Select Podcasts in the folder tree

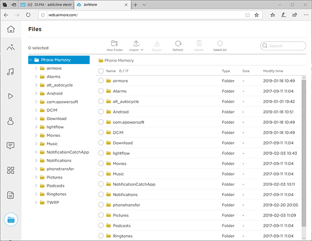[56, 186]
